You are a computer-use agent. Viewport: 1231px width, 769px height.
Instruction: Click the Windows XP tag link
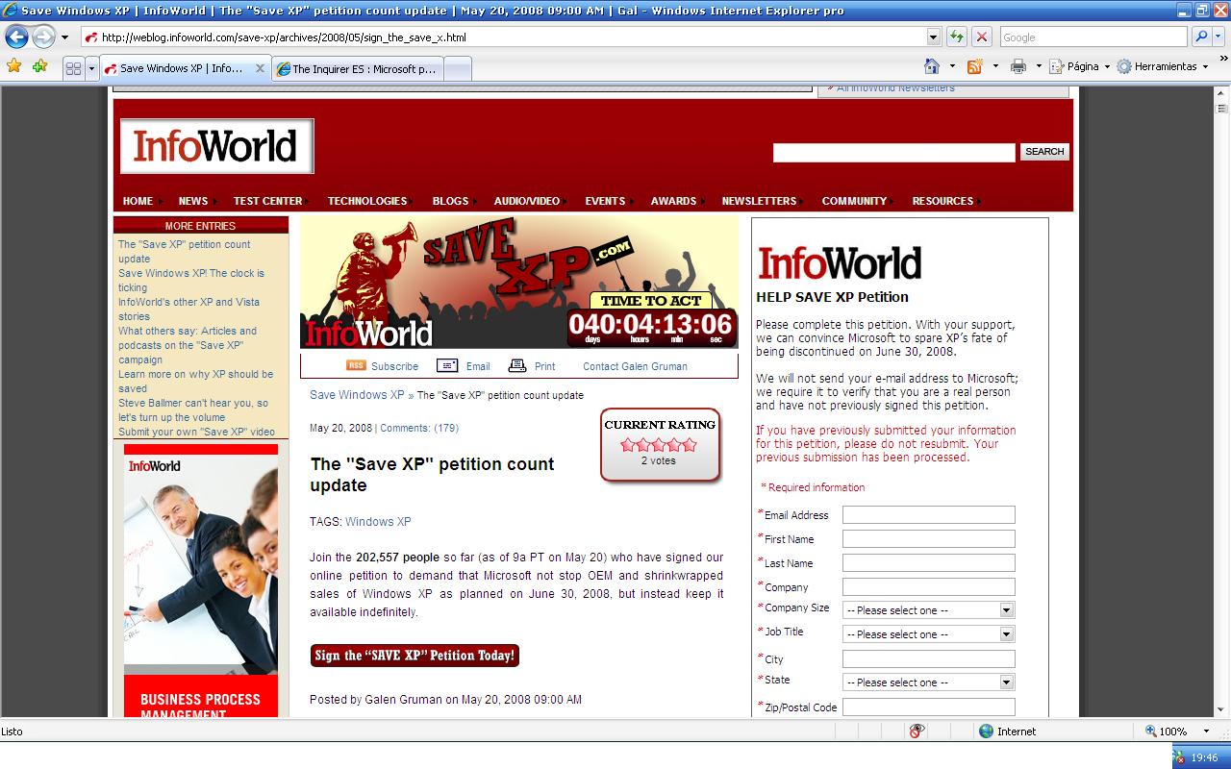[x=378, y=522]
